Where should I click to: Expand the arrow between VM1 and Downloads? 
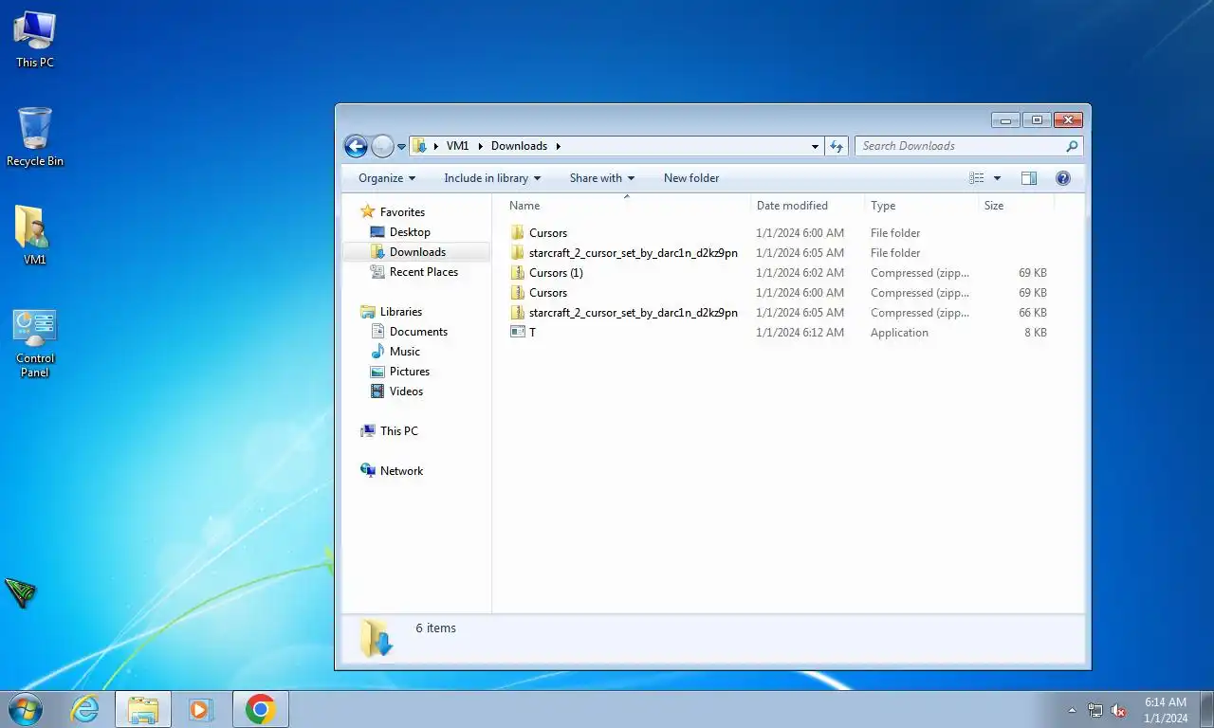(x=481, y=146)
